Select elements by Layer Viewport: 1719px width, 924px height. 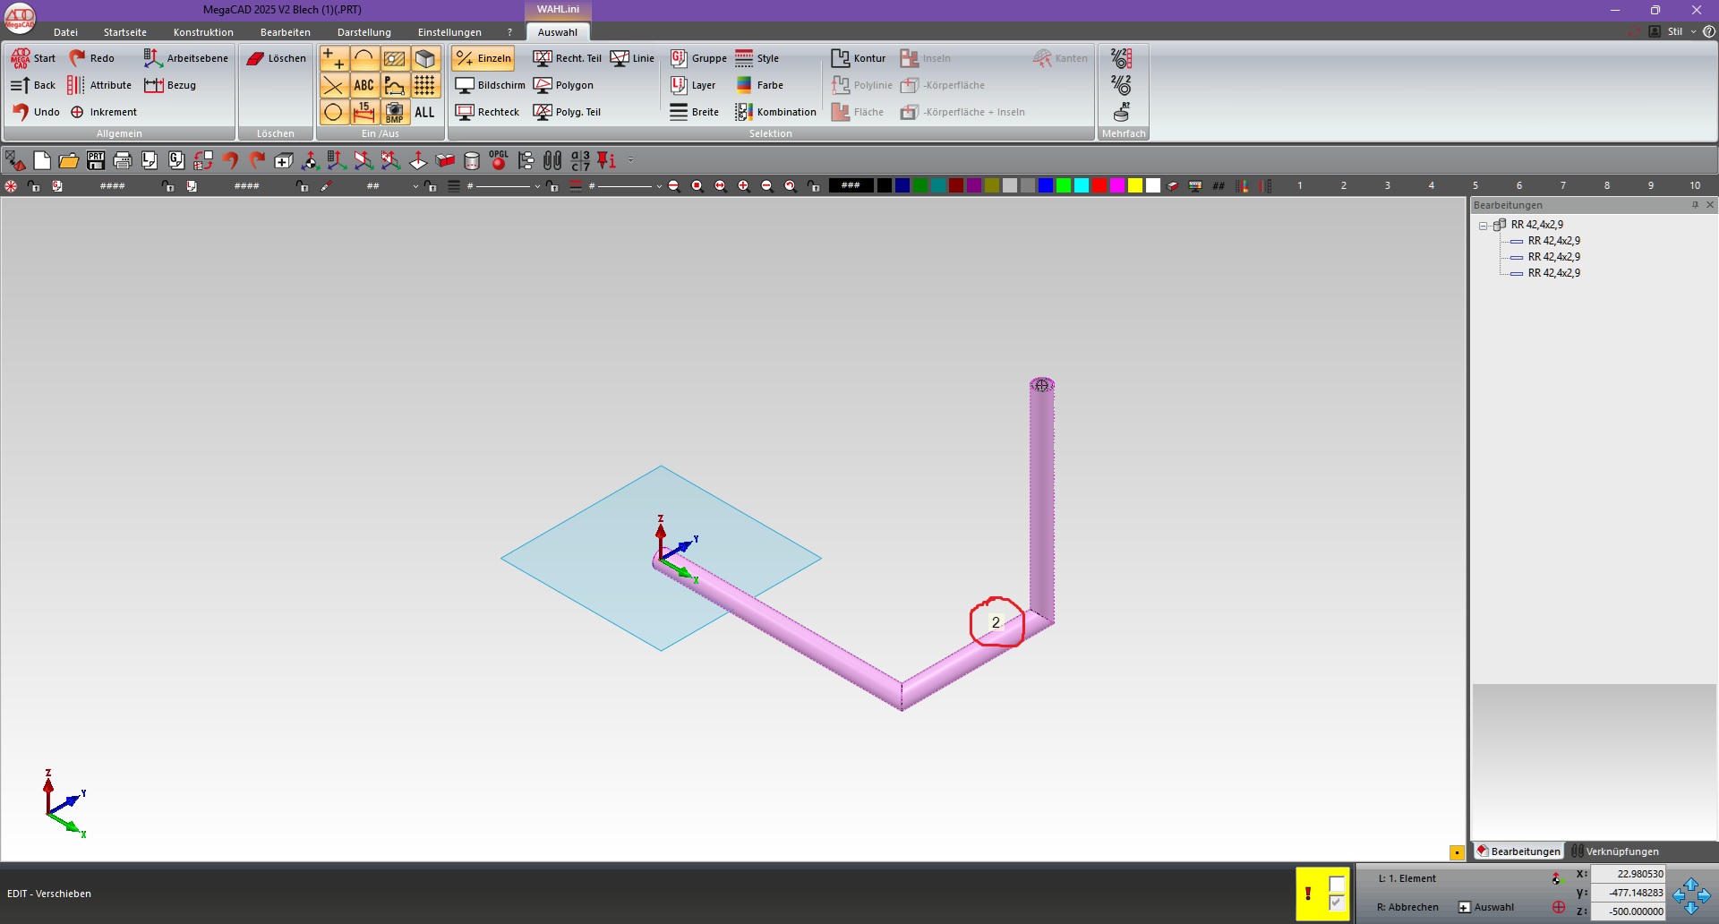[693, 85]
